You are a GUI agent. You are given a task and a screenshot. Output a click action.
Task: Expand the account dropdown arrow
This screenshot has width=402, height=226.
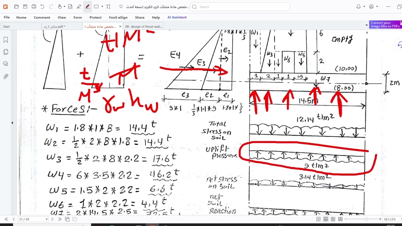[x=377, y=7]
